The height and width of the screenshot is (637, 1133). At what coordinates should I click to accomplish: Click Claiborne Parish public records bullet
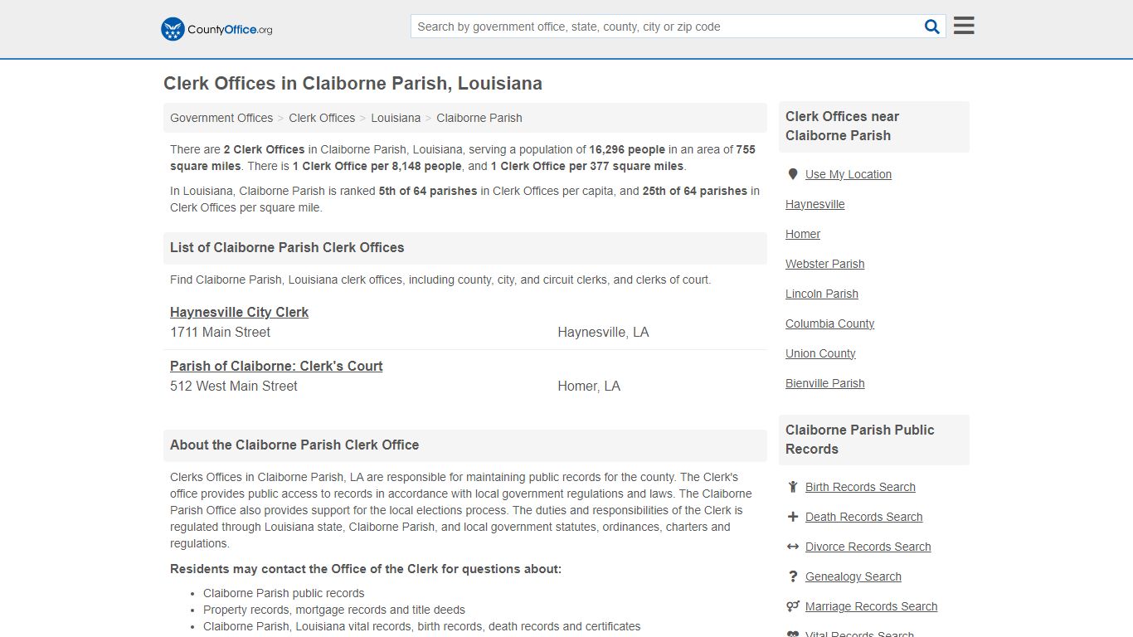(284, 593)
